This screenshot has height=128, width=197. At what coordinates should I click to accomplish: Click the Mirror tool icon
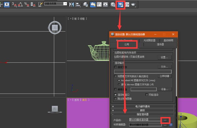(72, 5)
